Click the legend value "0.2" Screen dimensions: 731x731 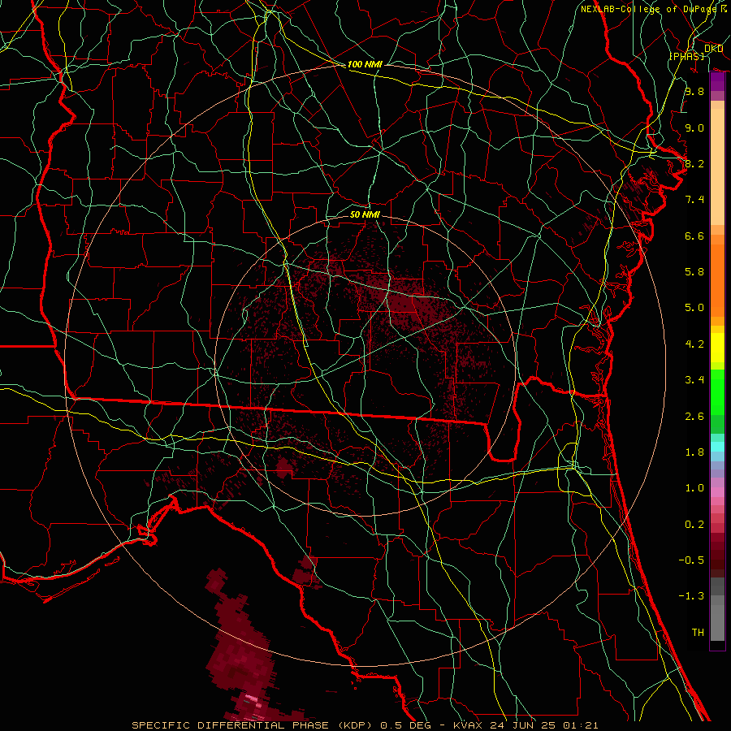(x=694, y=525)
